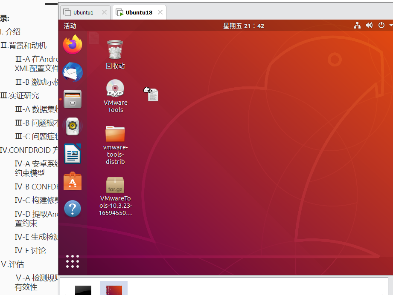Click the unnamed document file on desktop
Screen dimensions: 393x295
tap(153, 95)
